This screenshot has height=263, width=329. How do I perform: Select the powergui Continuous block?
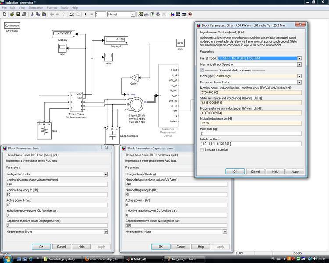pos(12,26)
